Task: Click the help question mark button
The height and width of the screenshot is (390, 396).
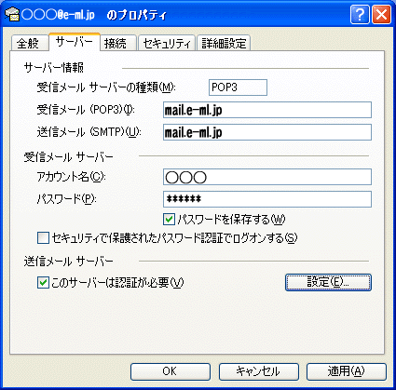Action: point(360,14)
